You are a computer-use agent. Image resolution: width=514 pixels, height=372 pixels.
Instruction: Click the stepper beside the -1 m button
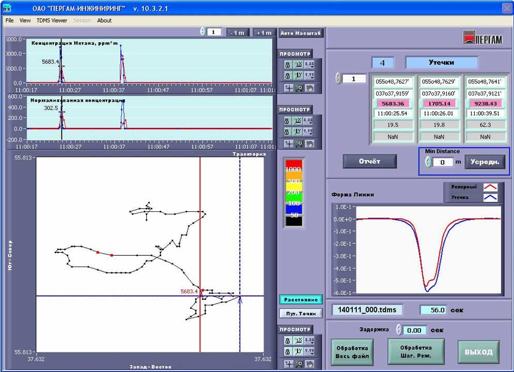[203, 32]
